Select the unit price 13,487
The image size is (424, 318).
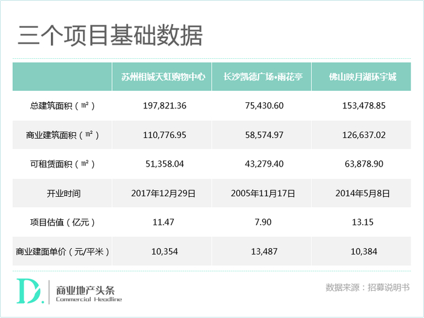coord(264,252)
